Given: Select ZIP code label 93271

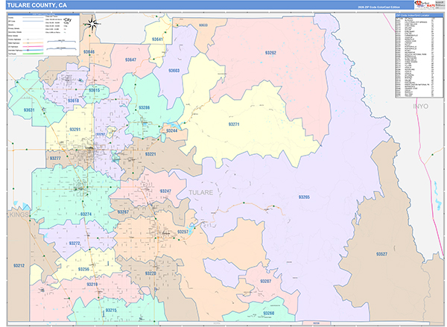Looking at the screenshot, I should [234, 124].
